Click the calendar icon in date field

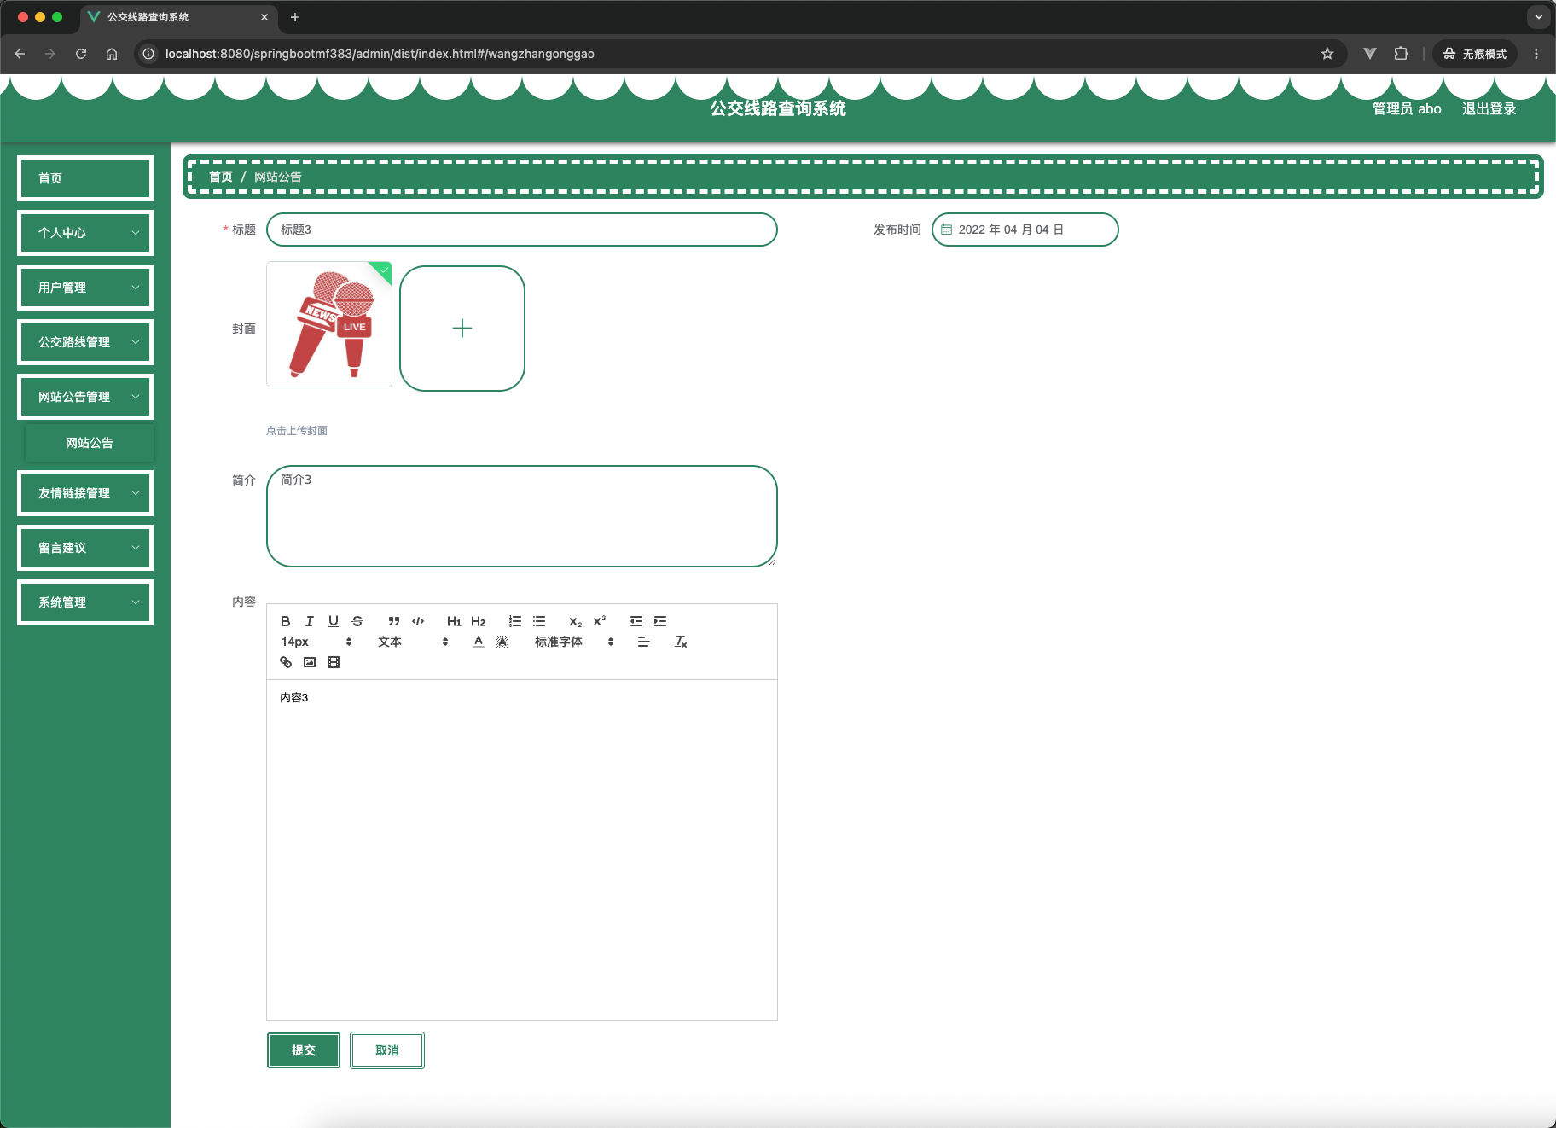946,230
